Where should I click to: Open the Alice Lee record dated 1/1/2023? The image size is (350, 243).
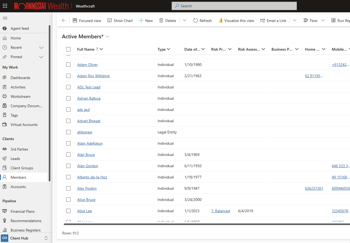click(84, 211)
